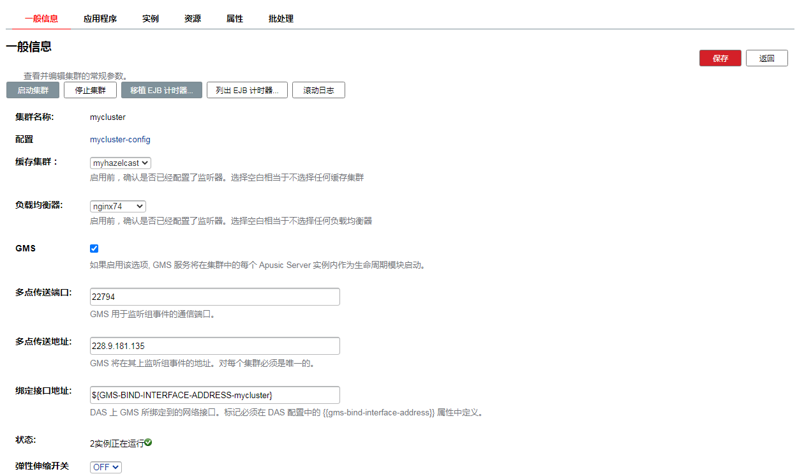Switch to the 批处理 tab

281,19
